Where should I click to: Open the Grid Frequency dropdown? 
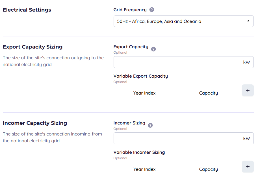pos(183,21)
